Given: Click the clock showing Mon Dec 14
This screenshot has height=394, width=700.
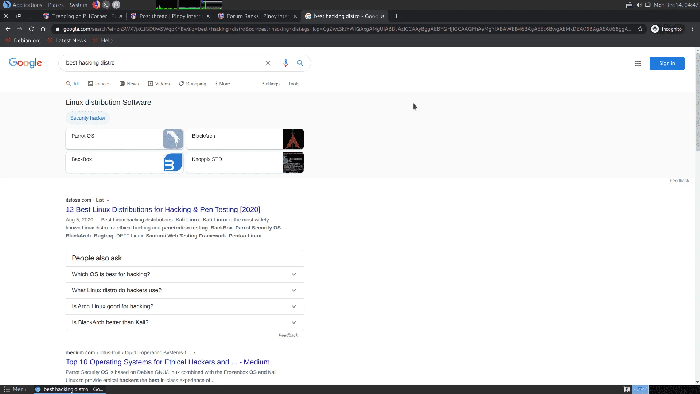Looking at the screenshot, I should pos(676,5).
